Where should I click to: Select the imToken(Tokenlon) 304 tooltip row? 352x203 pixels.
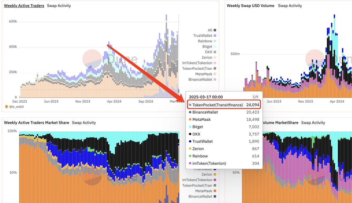point(224,163)
